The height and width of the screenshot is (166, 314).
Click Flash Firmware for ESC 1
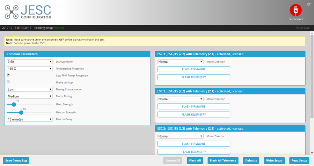pos(193,69)
